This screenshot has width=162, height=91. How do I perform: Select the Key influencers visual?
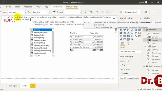(x=139, y=36)
